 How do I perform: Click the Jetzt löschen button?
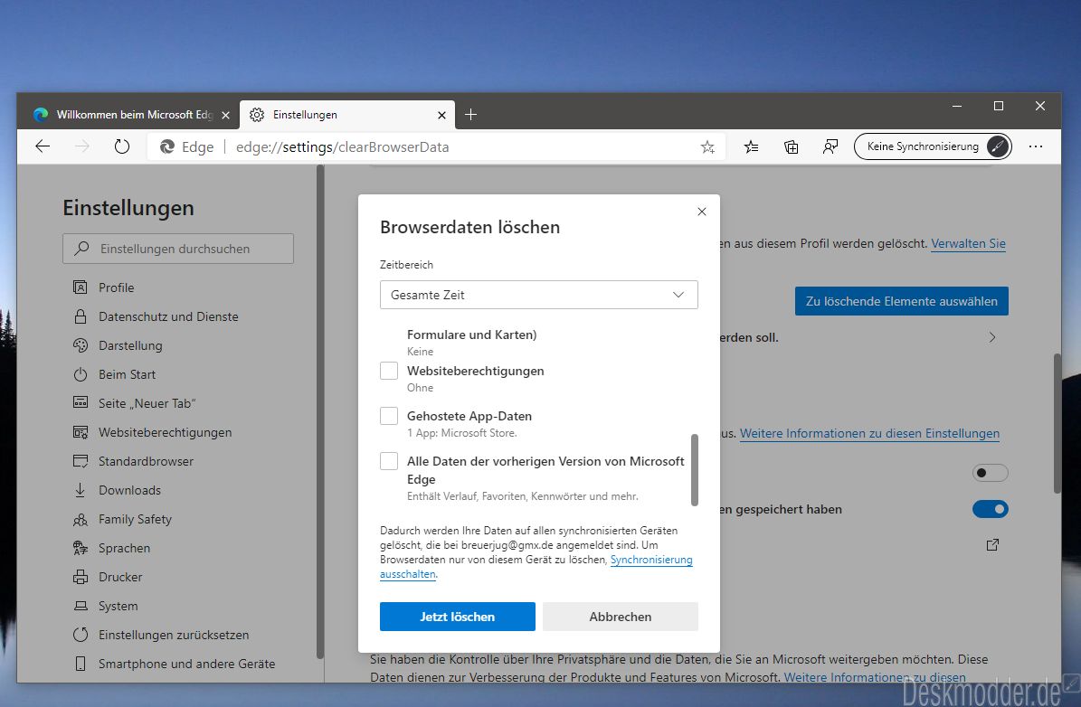click(458, 617)
